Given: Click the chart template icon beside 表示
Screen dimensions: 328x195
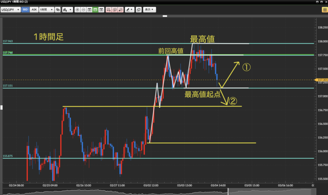Looking at the screenshot, I should coord(138,10).
